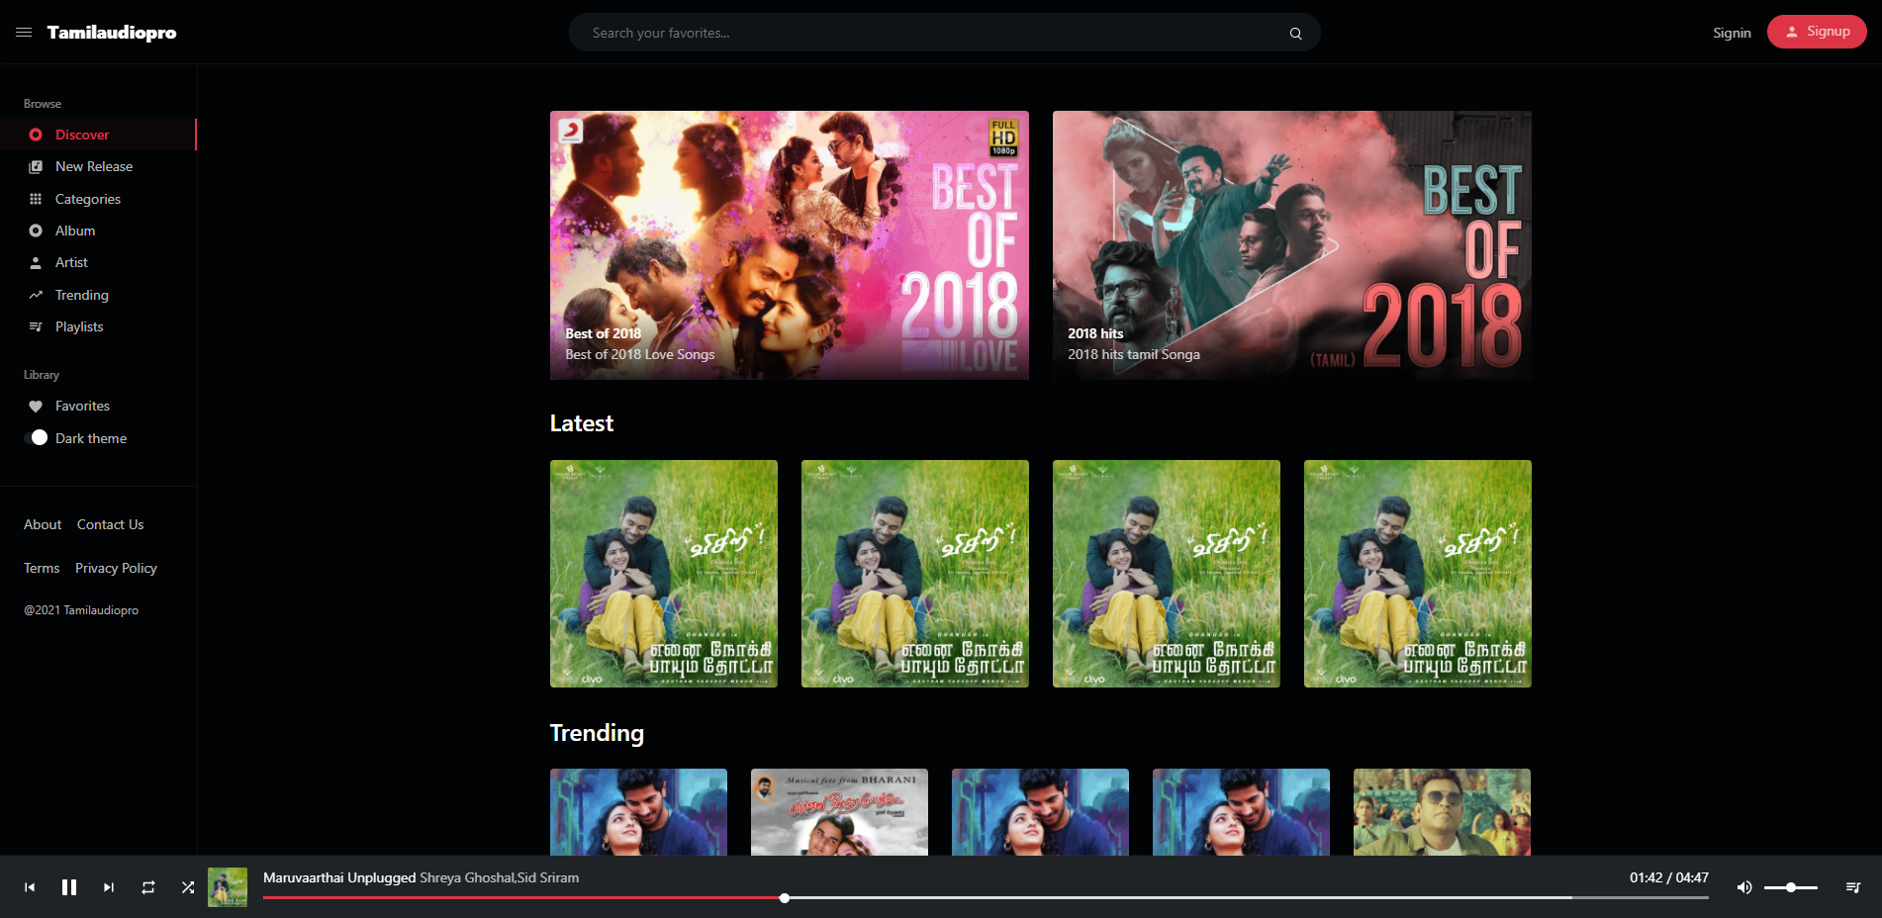Enable repeat mode in the player
The height and width of the screenshot is (918, 1882).
(x=148, y=887)
